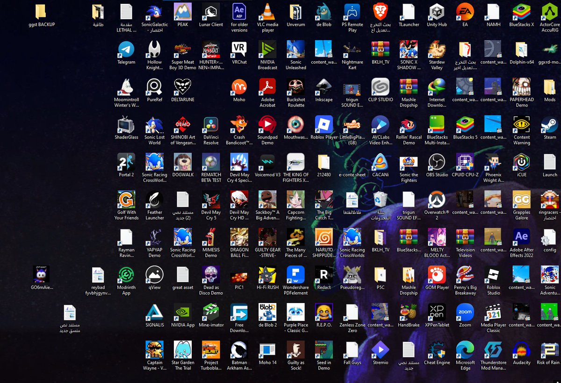The height and width of the screenshot is (383, 561).
Task: Select the Buckshot Roulette icon
Action: (295, 87)
